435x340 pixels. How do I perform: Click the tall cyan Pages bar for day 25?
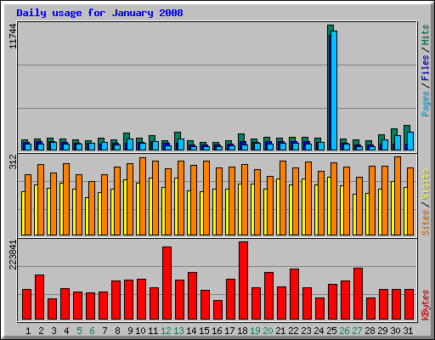(334, 91)
